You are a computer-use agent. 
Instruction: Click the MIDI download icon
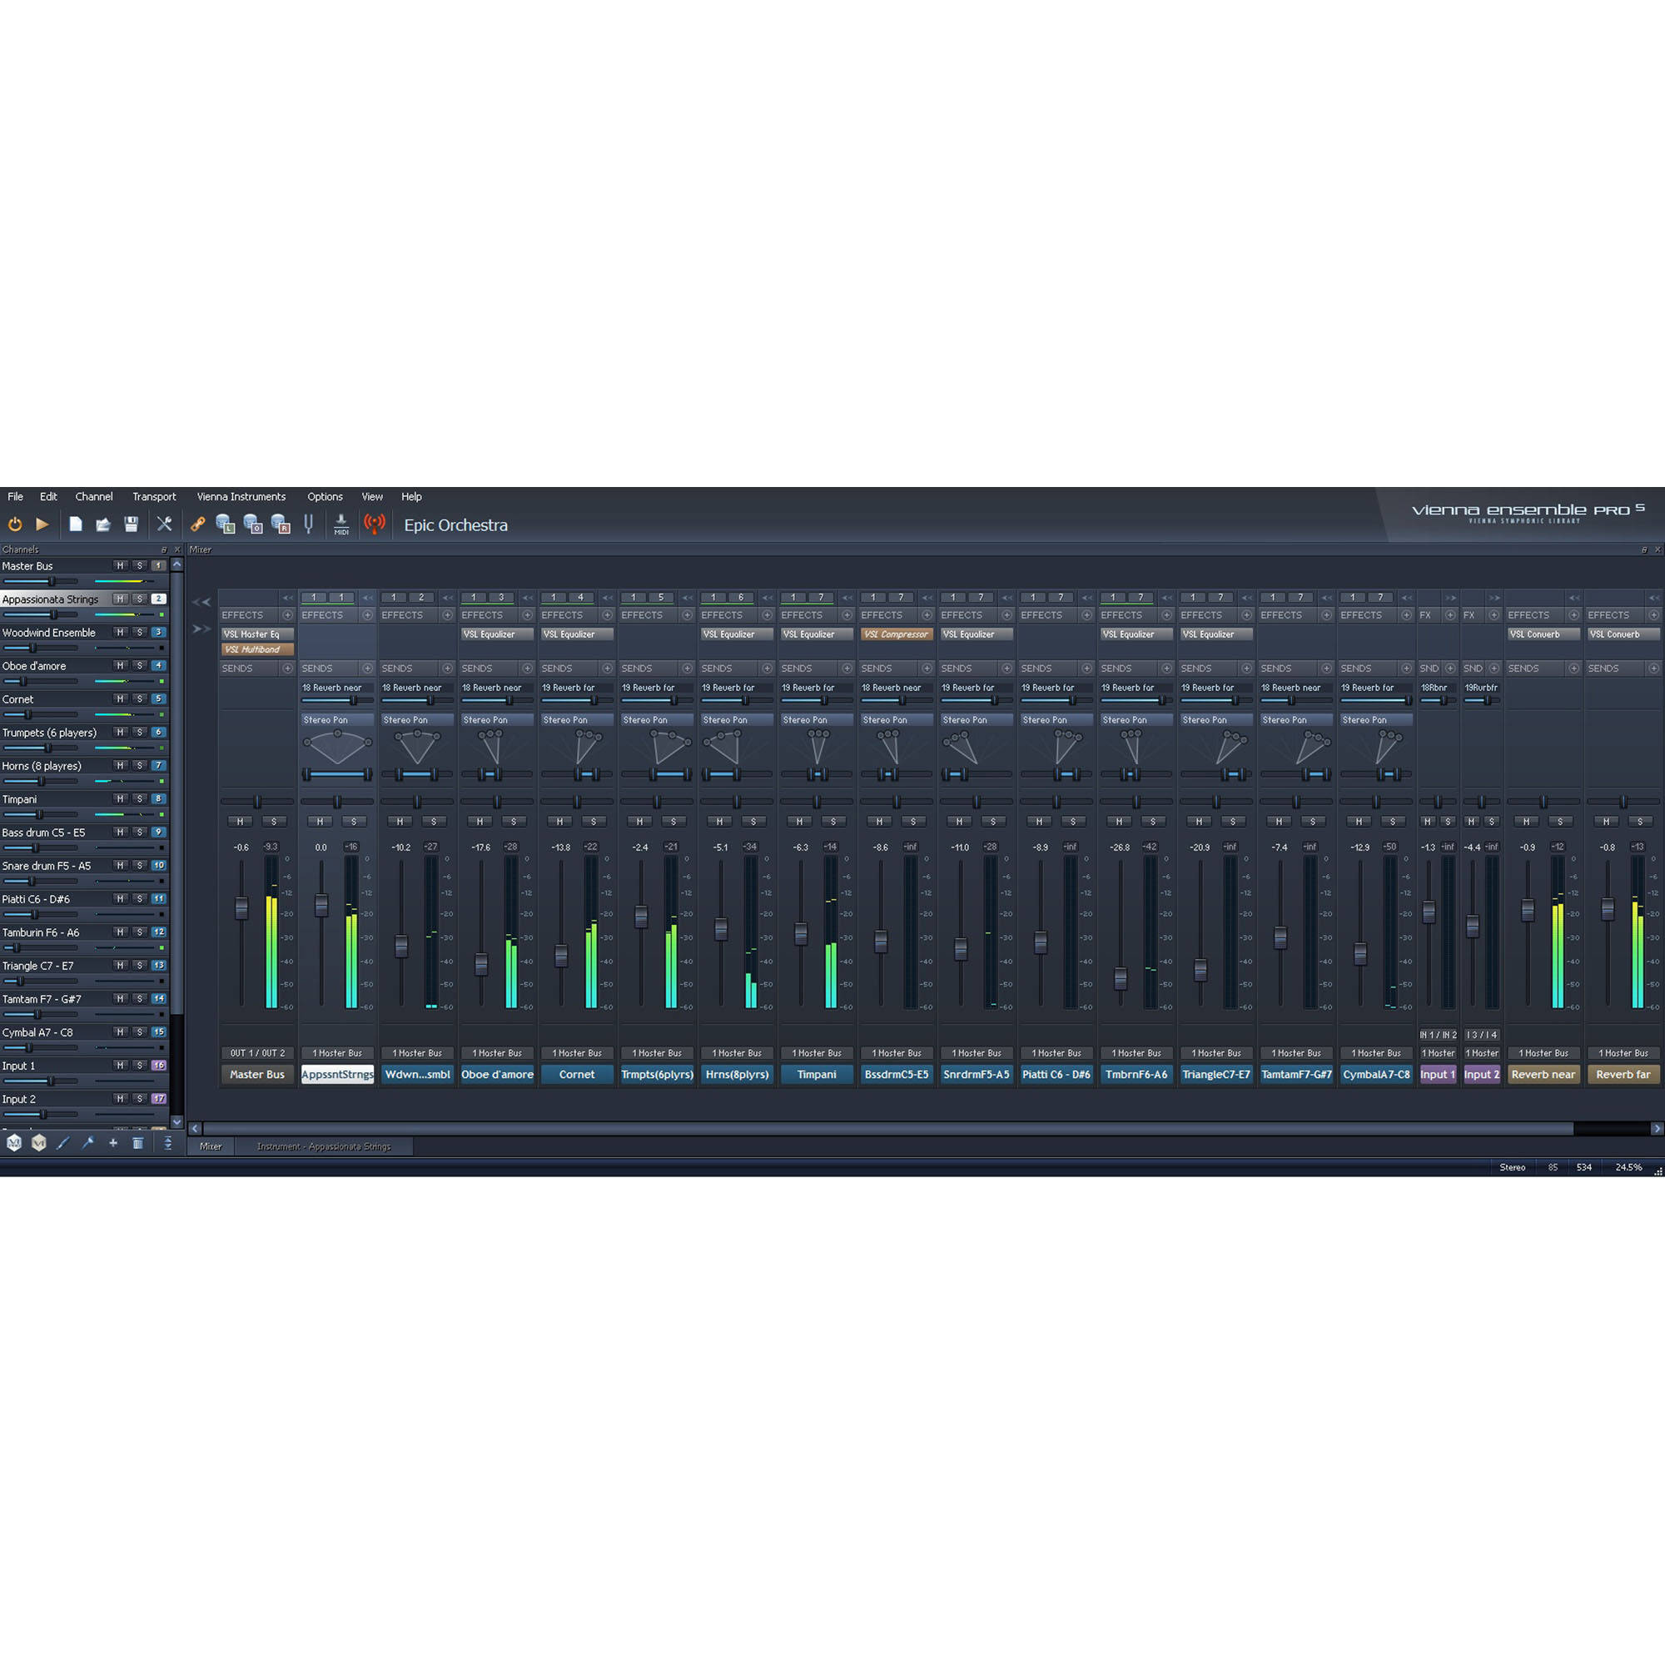tap(341, 524)
